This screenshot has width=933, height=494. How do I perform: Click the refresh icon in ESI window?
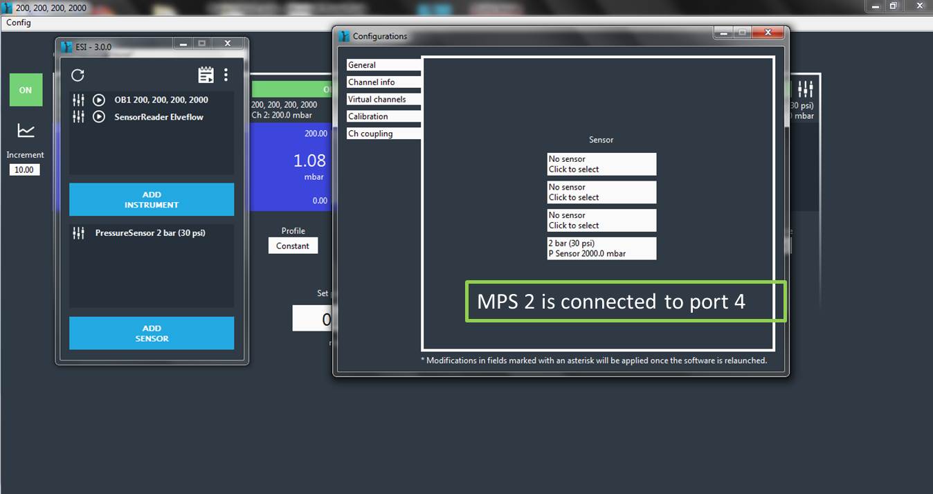pos(78,75)
